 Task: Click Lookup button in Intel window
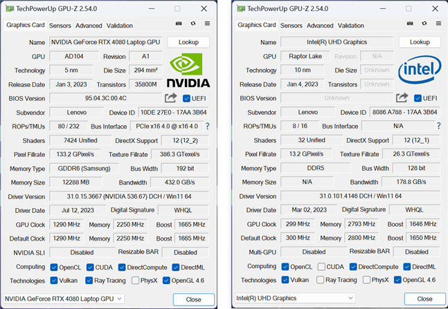(x=420, y=42)
